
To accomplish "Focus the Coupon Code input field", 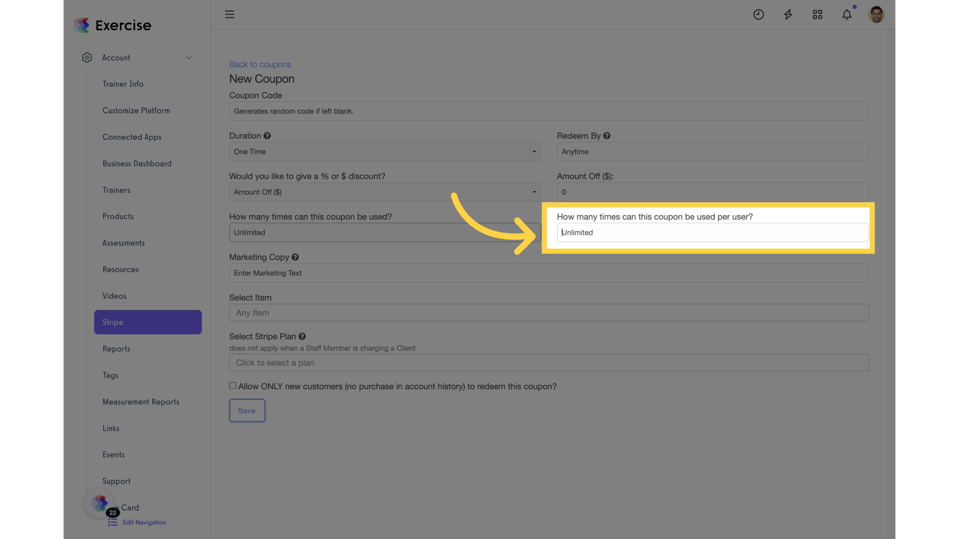I will [549, 111].
